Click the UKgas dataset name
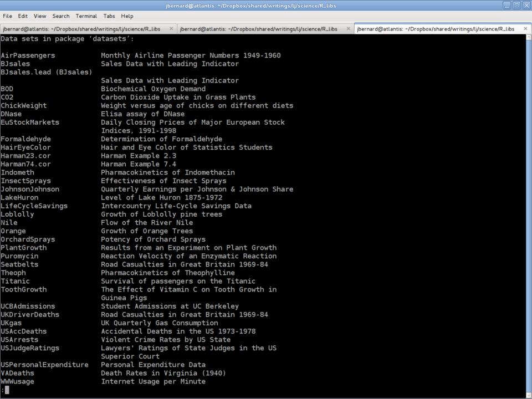This screenshot has height=399, width=532. click(11, 323)
